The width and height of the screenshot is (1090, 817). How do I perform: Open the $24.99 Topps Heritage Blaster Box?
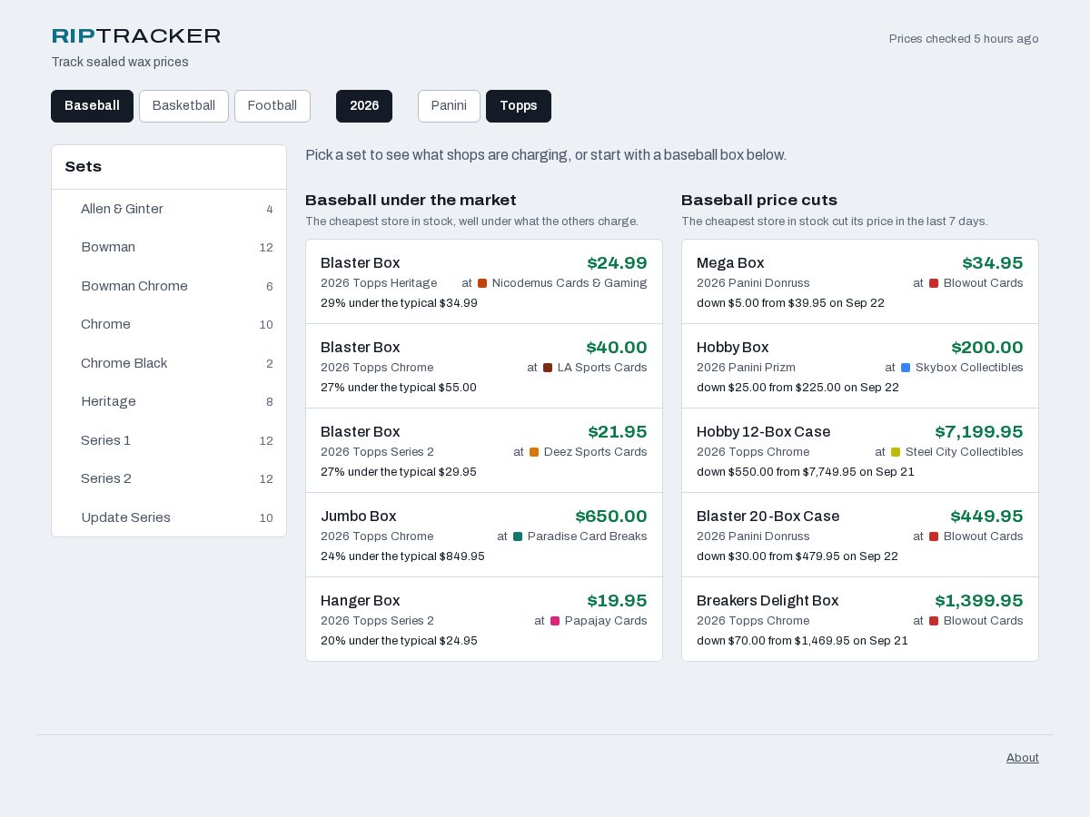pos(484,281)
